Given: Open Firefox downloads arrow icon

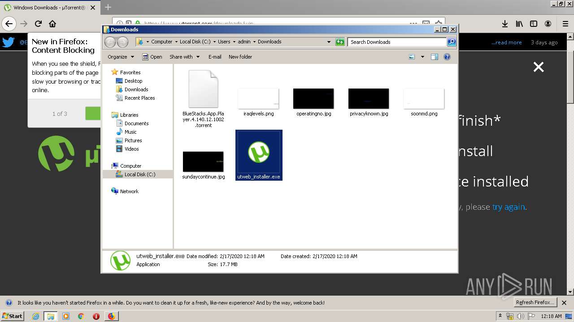Looking at the screenshot, I should 504,24.
